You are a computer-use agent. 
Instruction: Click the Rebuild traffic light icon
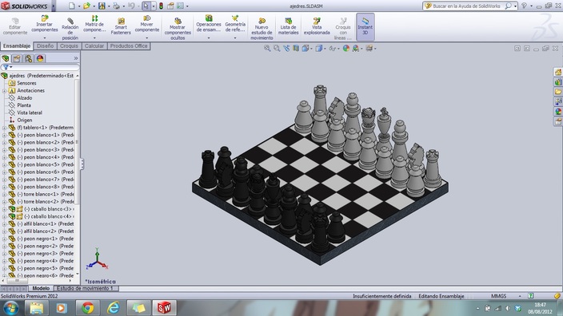click(162, 6)
